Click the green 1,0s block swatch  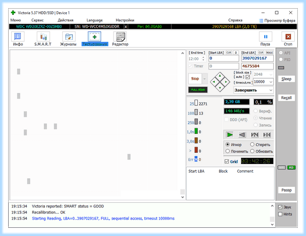tap(196, 131)
